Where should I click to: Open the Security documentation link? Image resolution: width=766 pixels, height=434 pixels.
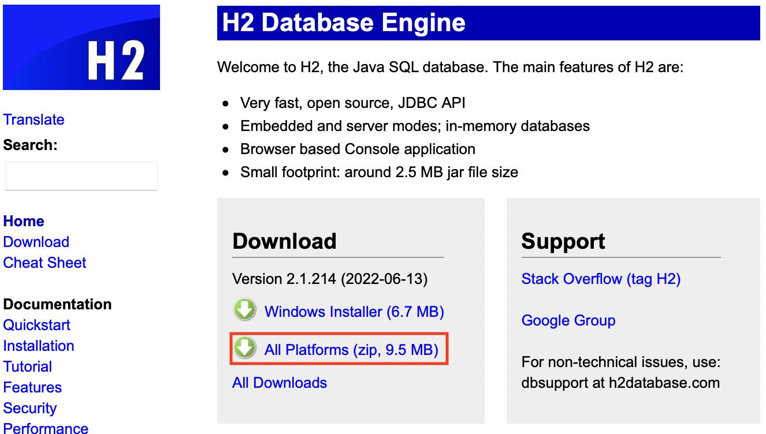tap(30, 408)
